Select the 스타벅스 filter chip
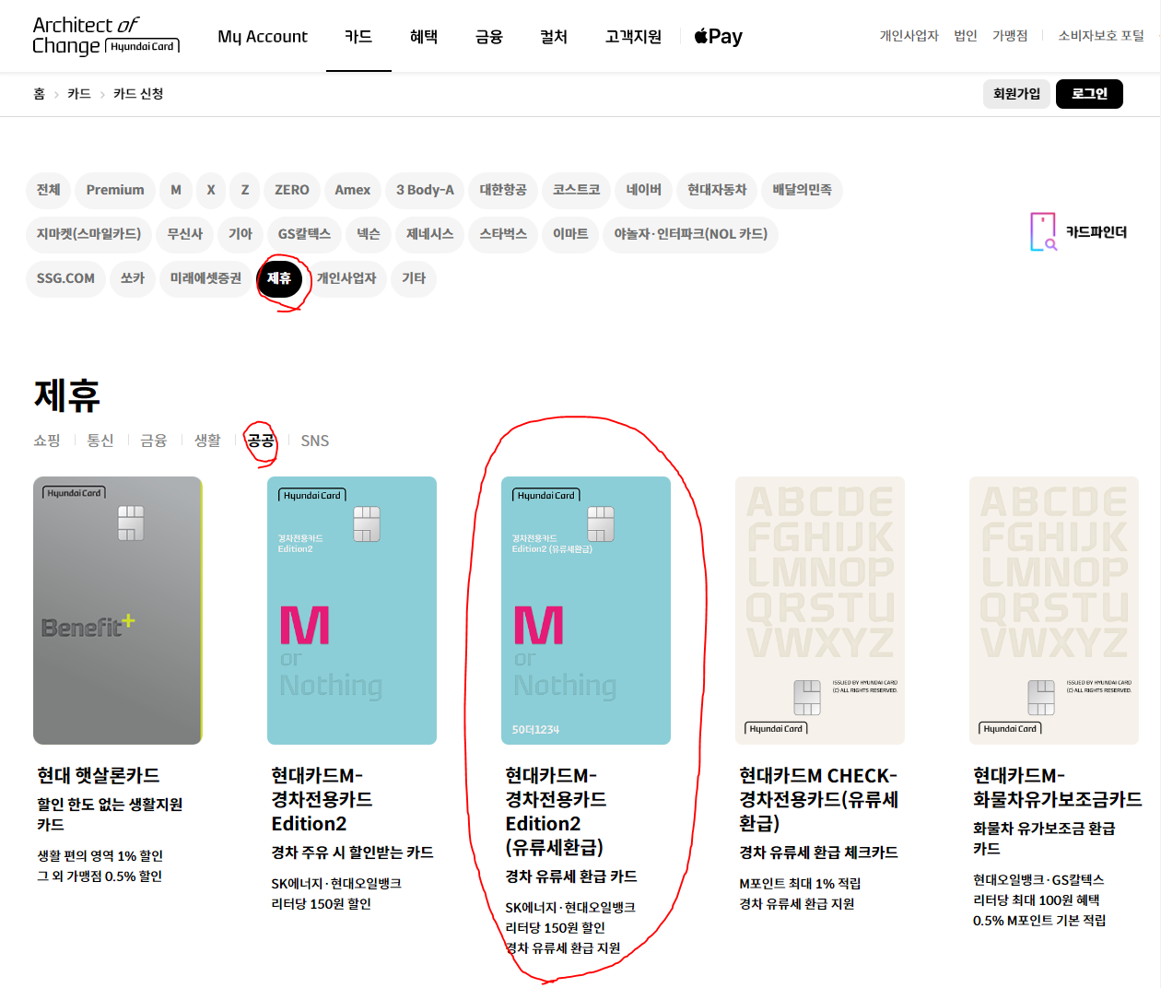 pyautogui.click(x=503, y=234)
